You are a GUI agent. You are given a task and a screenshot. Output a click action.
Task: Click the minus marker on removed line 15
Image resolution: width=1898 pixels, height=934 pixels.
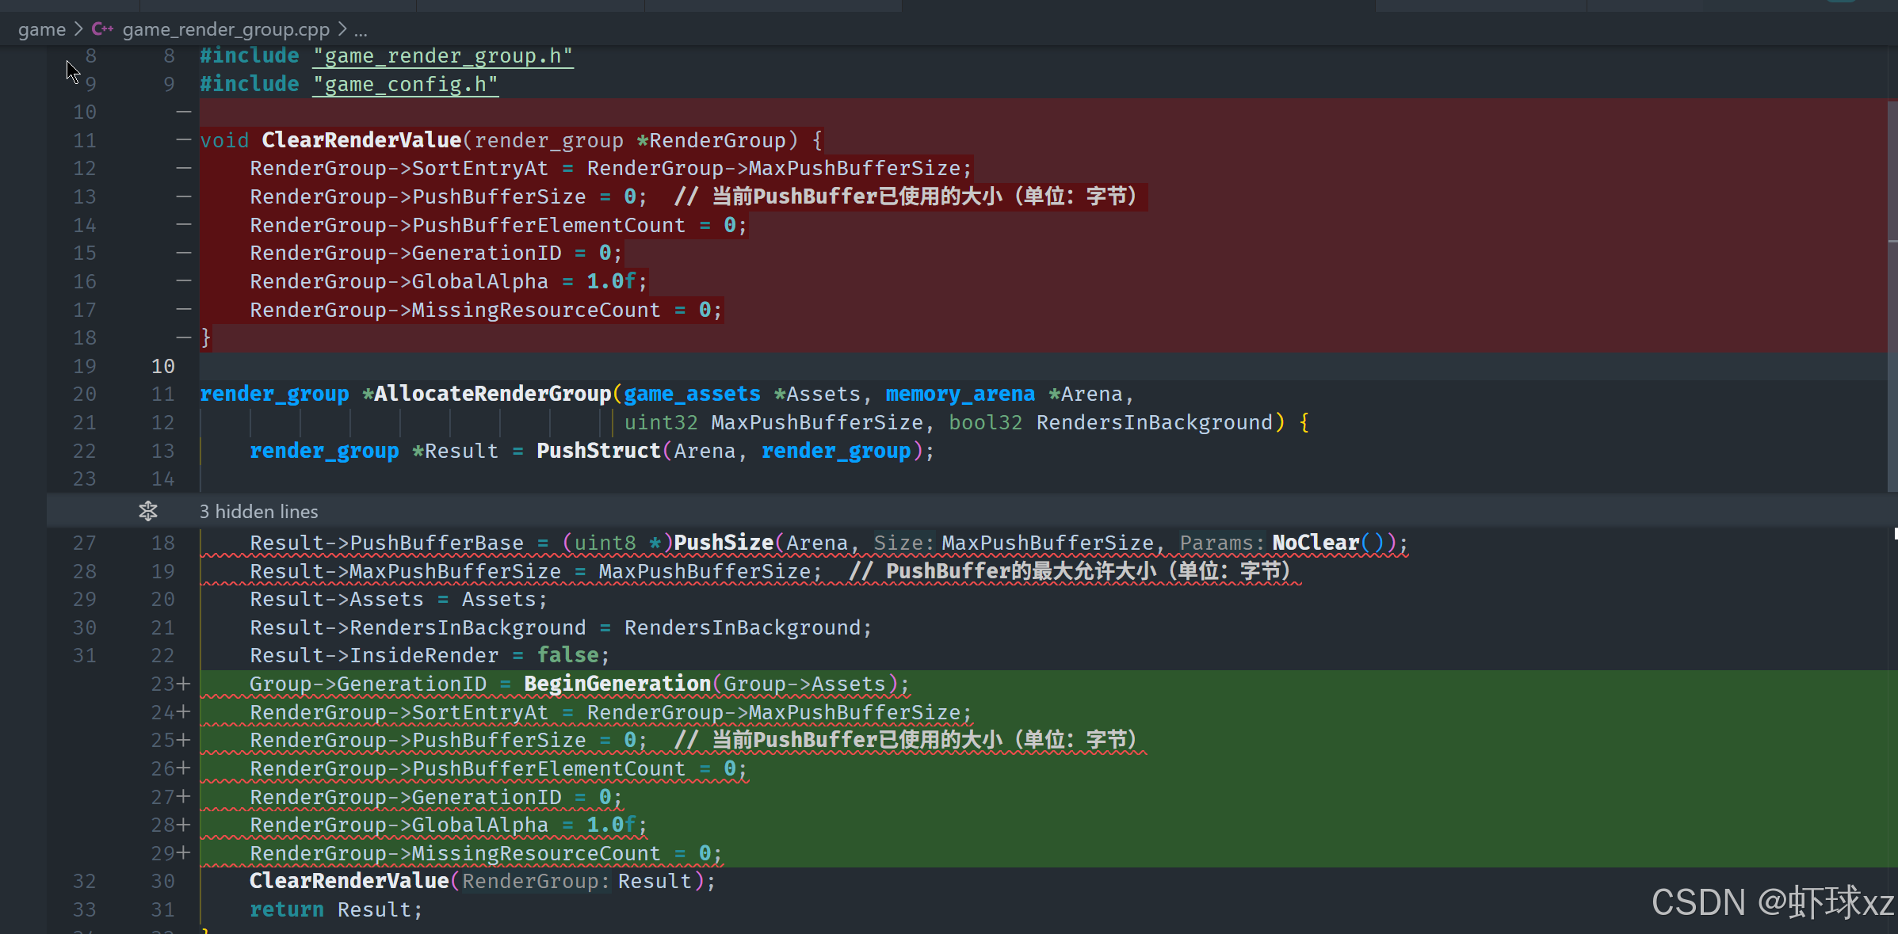184,254
